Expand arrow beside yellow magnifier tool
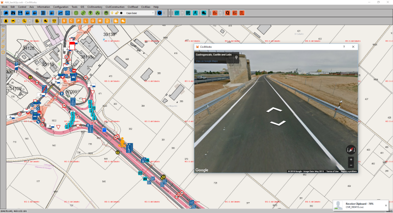 pyautogui.click(x=29, y=21)
